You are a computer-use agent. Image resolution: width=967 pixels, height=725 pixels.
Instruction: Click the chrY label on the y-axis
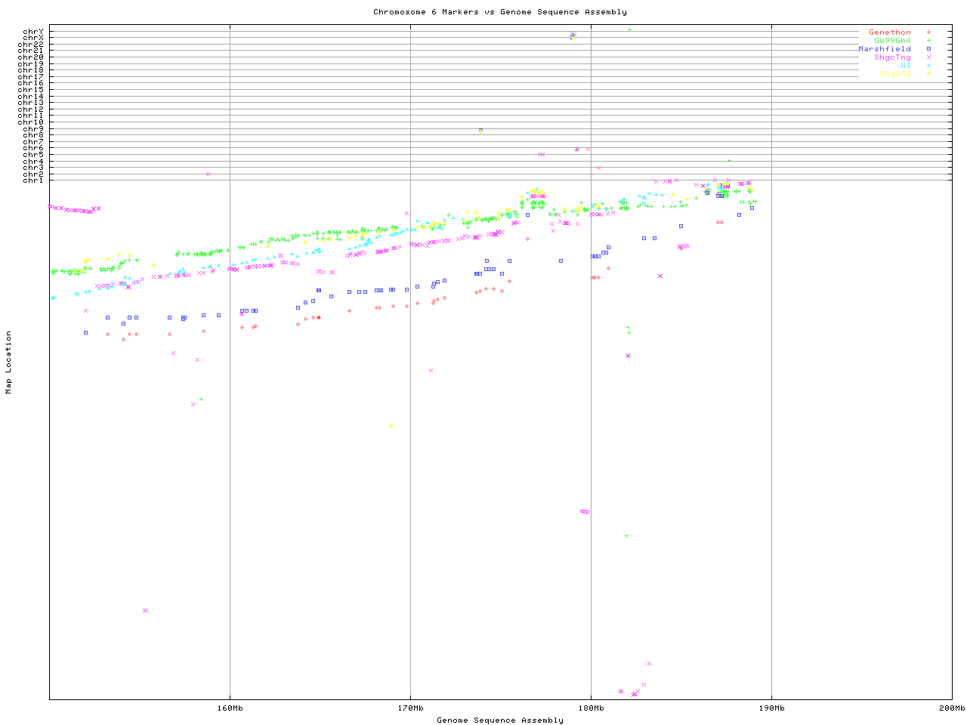pos(33,31)
